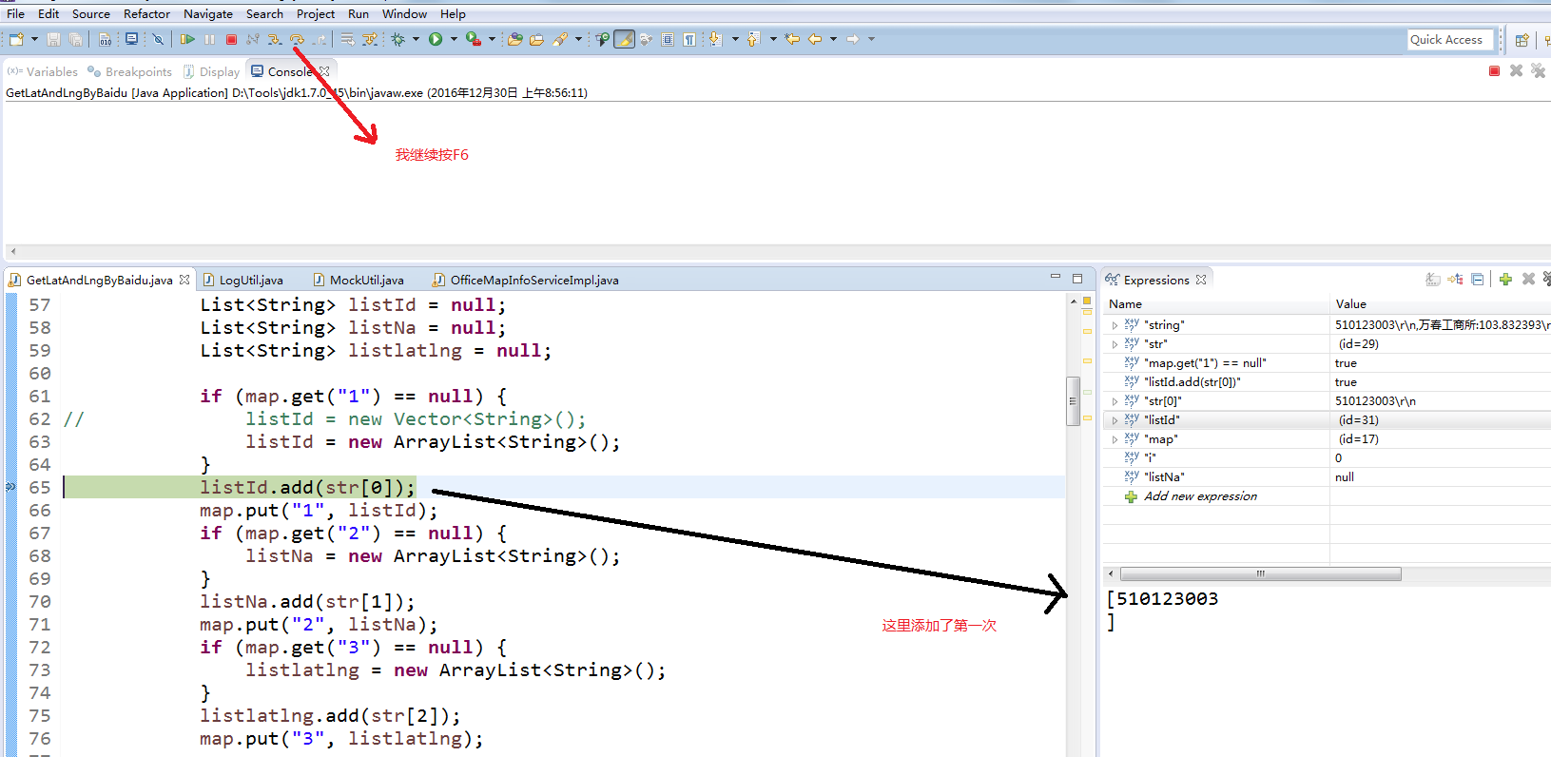Image resolution: width=1551 pixels, height=757 pixels.
Task: Toggle Use Step Filters
Action: pos(370,39)
